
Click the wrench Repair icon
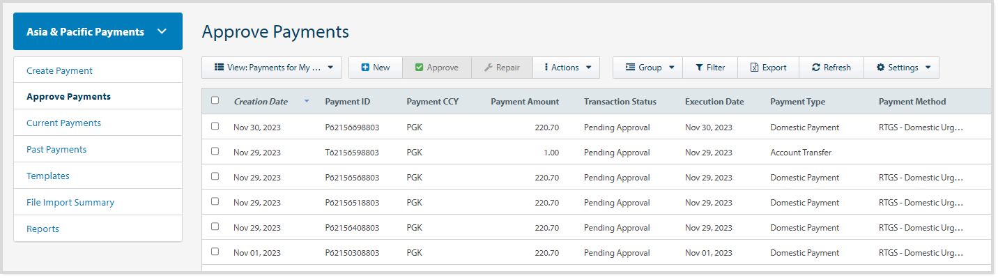tap(488, 68)
